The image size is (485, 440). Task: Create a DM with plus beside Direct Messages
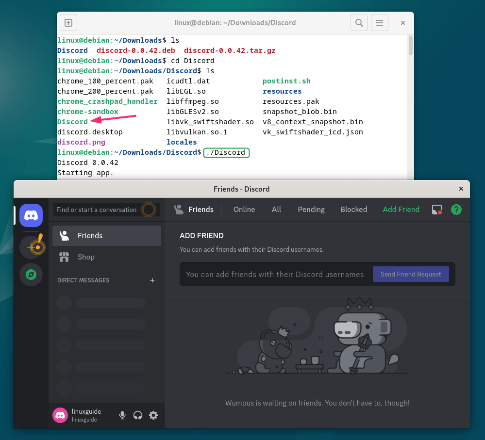(x=152, y=280)
